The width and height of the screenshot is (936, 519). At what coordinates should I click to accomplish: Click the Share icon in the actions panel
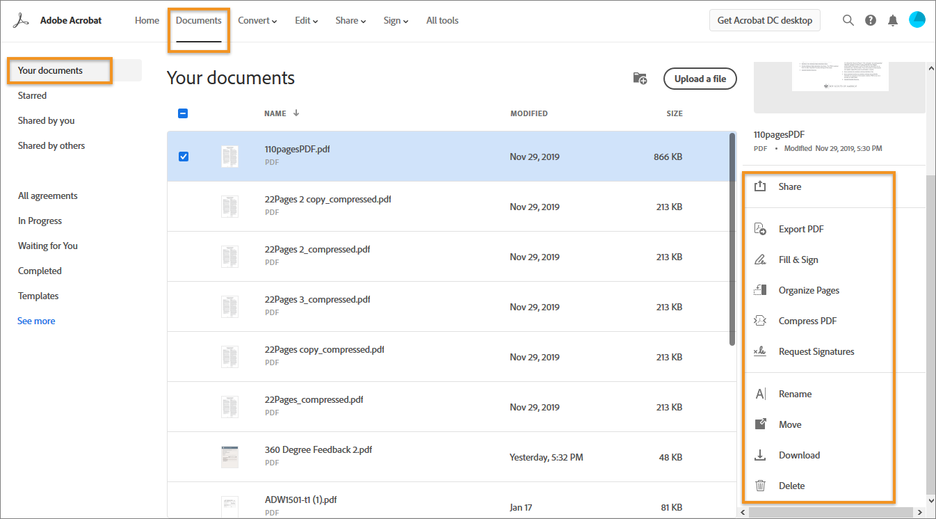(x=760, y=186)
